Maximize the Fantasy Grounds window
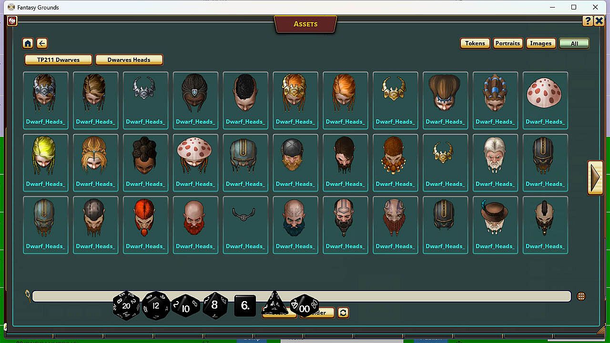 (574, 7)
